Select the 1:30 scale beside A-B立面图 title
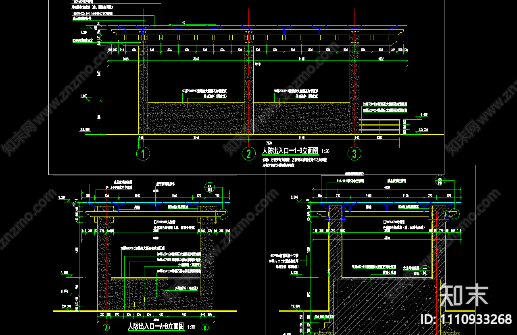This screenshot has height=335, width=517. (x=191, y=327)
